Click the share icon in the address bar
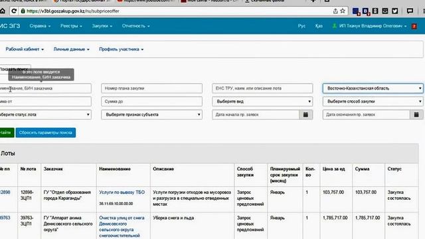The width and height of the screenshot is (425, 239). point(335,11)
